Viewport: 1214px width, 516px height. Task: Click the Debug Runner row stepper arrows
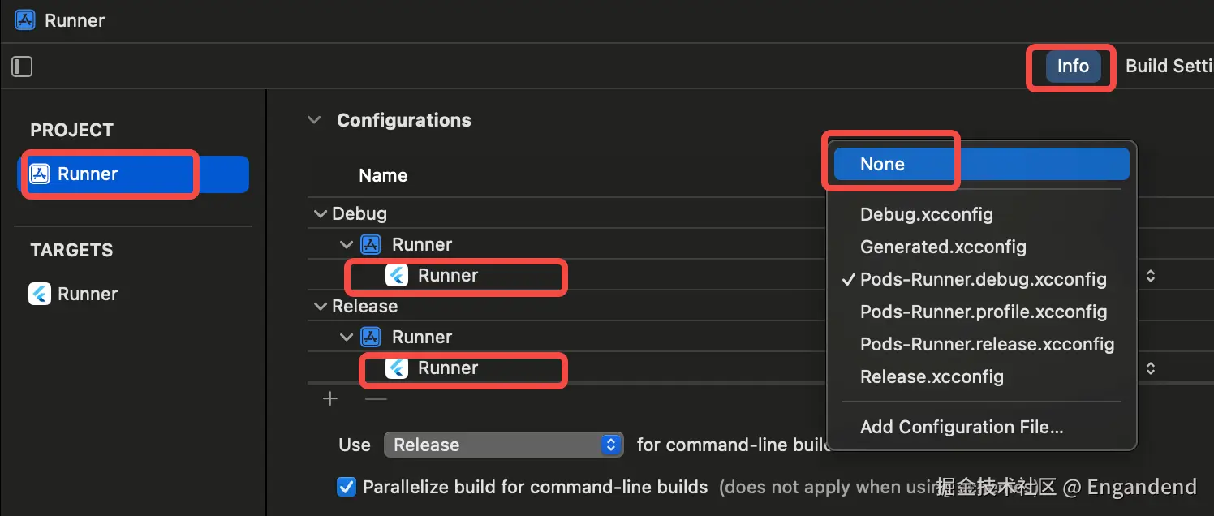1150,276
